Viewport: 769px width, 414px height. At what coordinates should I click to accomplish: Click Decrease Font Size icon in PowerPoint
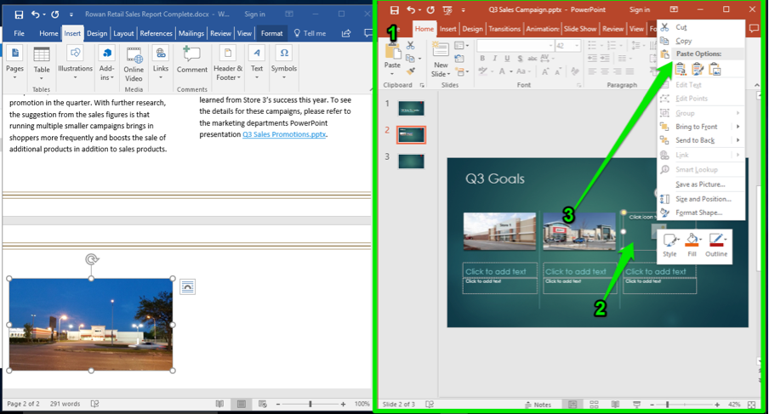[558, 71]
